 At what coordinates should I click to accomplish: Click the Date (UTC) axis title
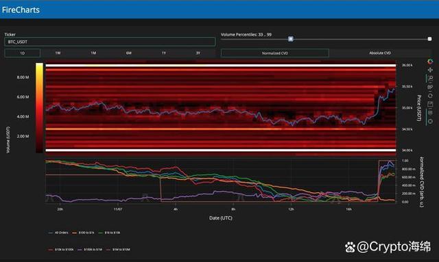click(x=221, y=218)
